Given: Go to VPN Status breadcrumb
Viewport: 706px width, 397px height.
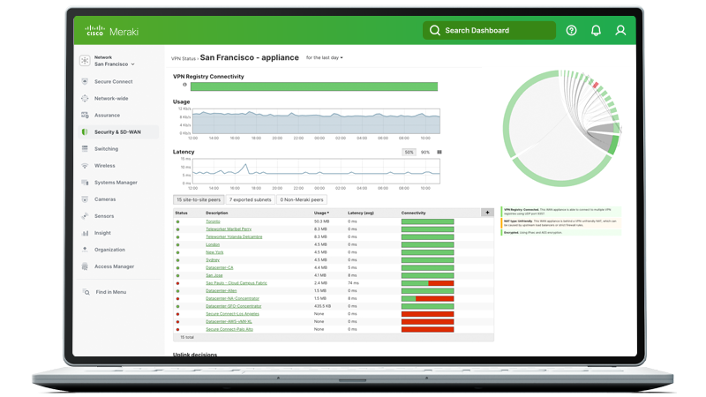Looking at the screenshot, I should (184, 58).
